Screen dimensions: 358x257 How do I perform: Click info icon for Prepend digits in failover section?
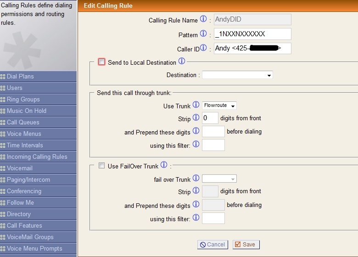tap(196, 204)
